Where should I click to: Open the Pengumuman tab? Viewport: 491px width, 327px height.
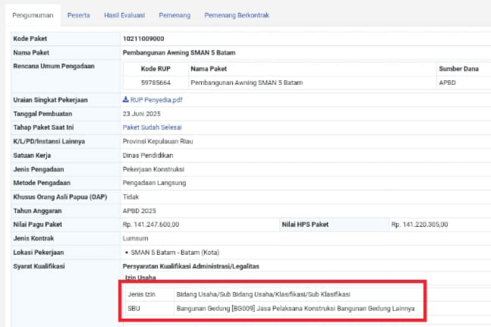click(30, 15)
